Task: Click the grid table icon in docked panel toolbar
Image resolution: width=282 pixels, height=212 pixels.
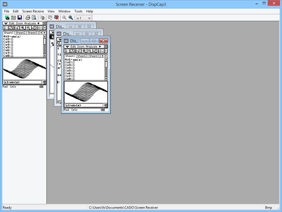Action: coord(40,28)
